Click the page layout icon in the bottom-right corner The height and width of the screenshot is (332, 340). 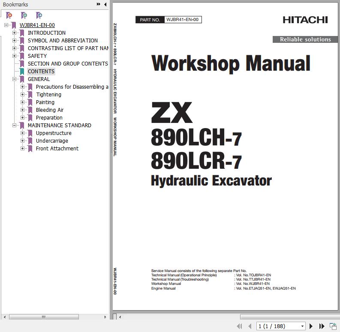[333, 326]
